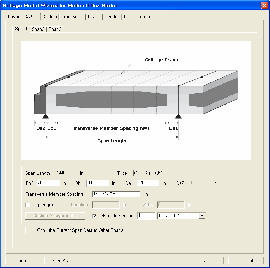Select the Span tab
This screenshot has height=268, width=270.
pos(31,16)
